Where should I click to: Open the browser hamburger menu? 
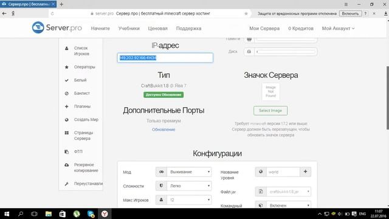click(x=346, y=4)
